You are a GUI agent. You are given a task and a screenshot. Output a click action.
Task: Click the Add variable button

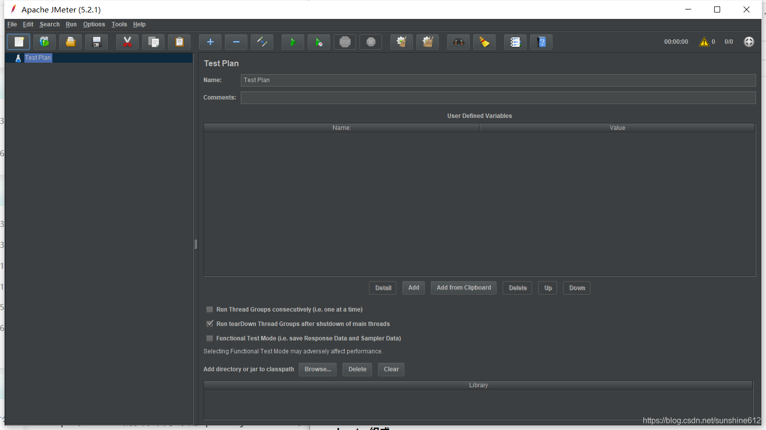(414, 288)
